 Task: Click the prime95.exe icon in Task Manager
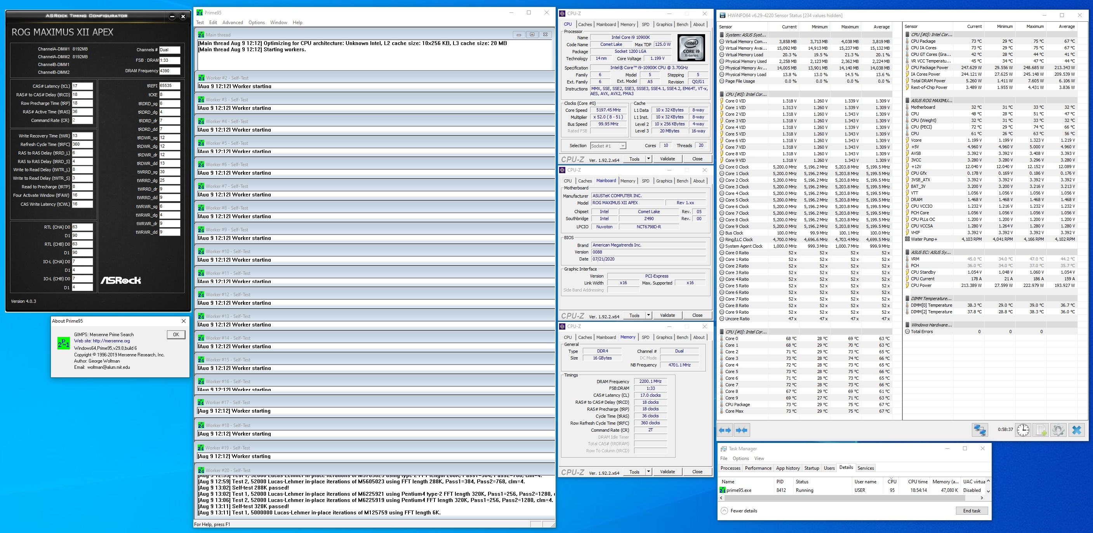tap(723, 490)
